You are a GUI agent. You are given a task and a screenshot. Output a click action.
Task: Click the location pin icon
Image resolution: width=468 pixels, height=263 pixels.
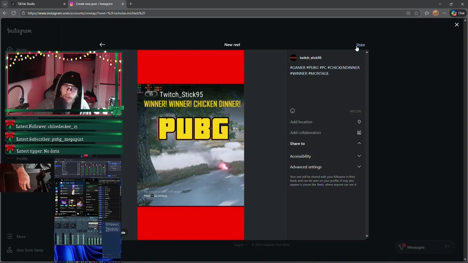pos(359,122)
